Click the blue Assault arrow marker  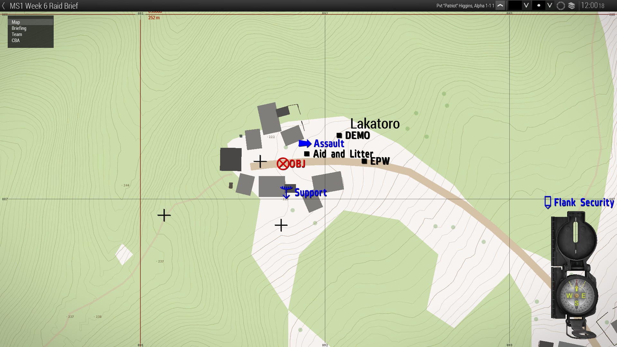pos(305,144)
